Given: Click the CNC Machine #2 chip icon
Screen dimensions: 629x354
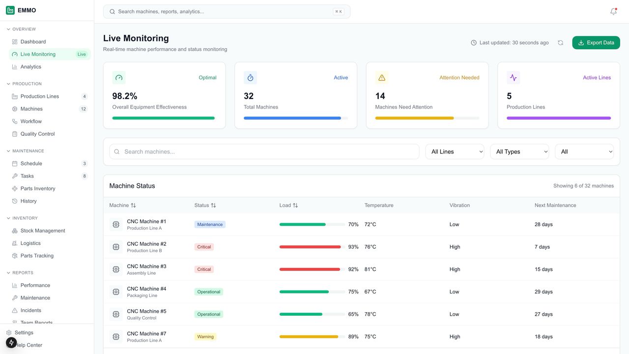Looking at the screenshot, I should 116,247.
